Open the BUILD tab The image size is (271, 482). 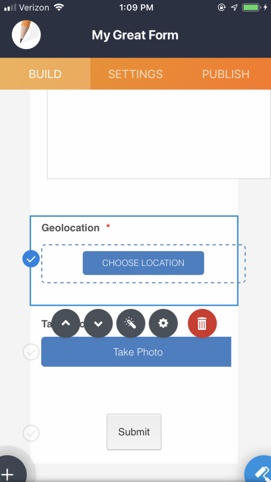(45, 74)
